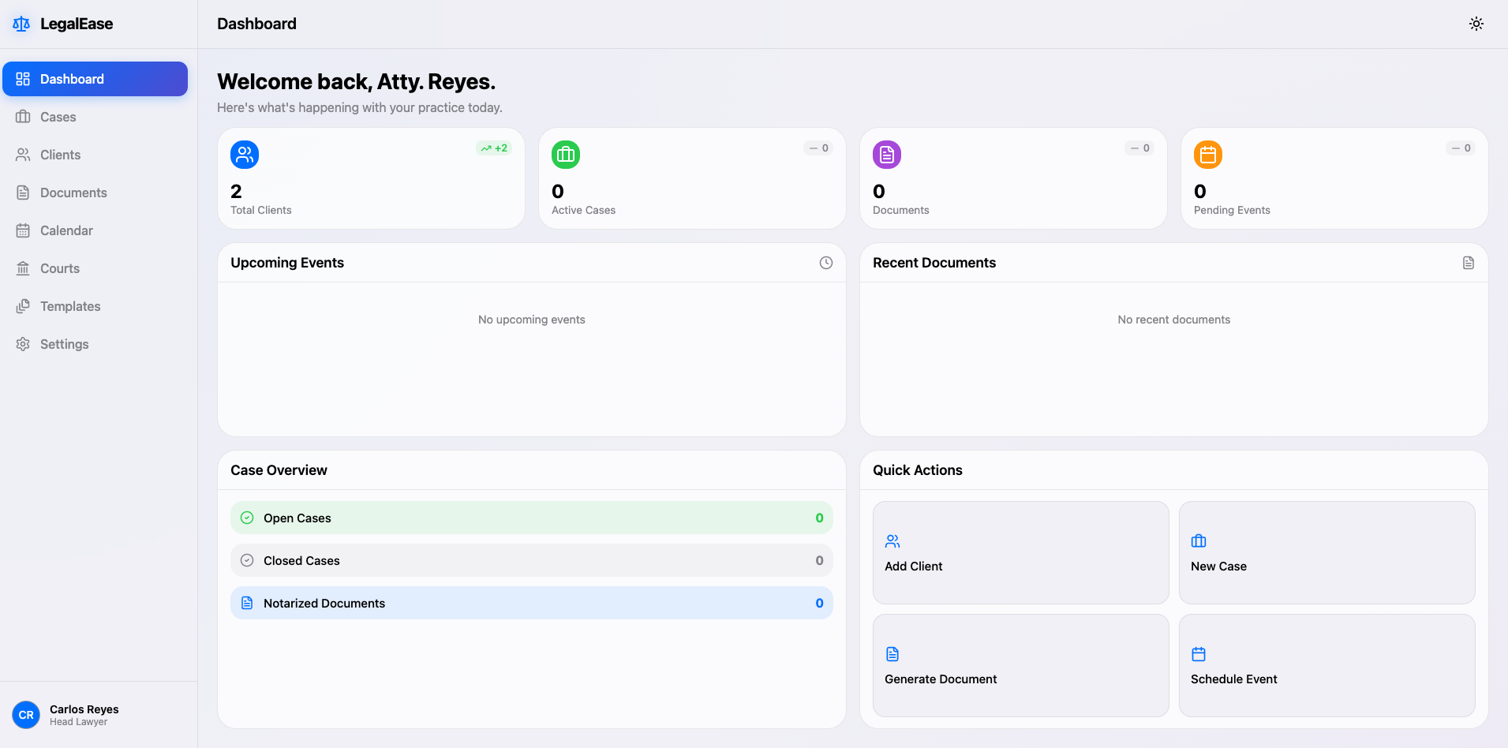Viewport: 1508px width, 748px height.
Task: Click the orange Pending Events calendar icon
Action: (x=1208, y=155)
